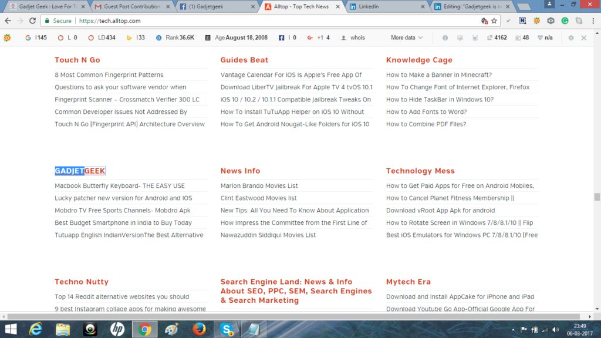Reload the Alltop page
The image size is (601, 338).
coord(33,21)
